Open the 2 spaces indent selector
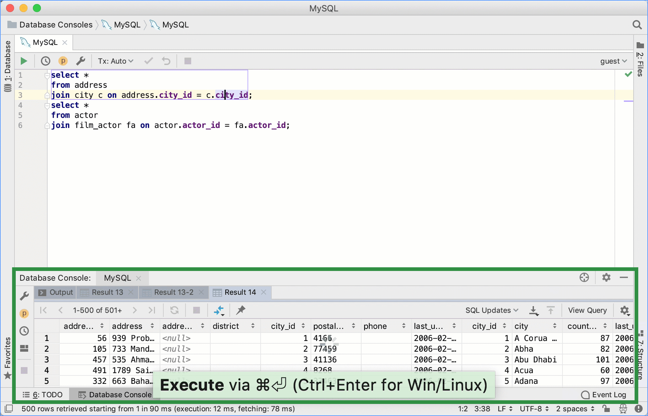 (x=575, y=409)
